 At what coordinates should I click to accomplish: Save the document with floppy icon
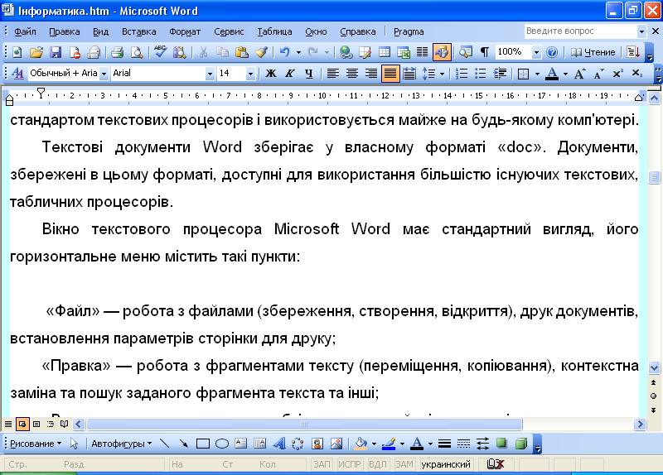(x=56, y=52)
